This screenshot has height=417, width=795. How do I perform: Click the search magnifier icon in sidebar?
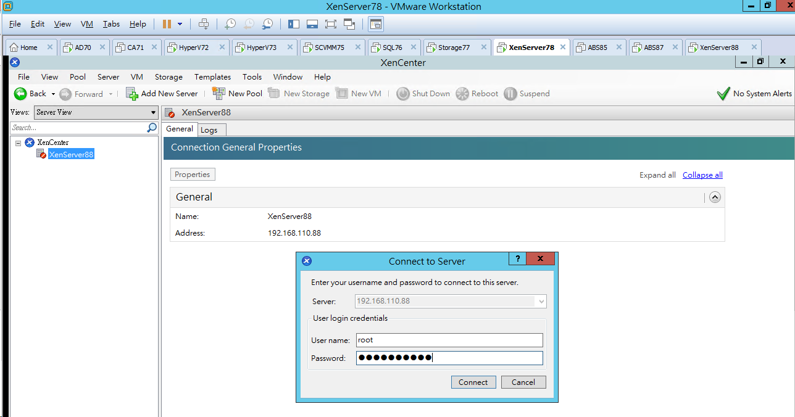(152, 128)
